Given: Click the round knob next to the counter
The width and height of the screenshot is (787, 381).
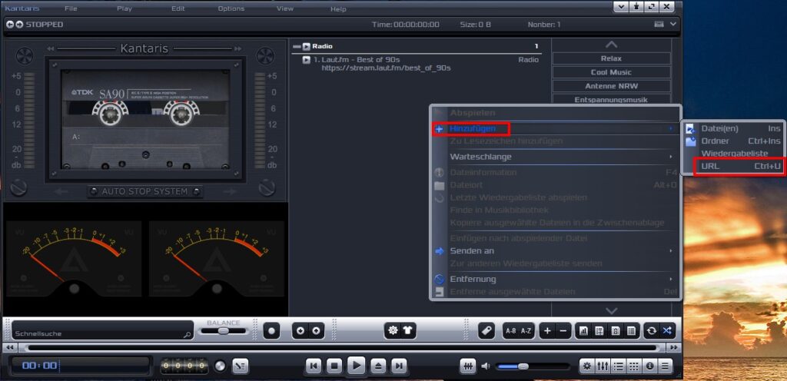Looking at the screenshot, I should pyautogui.click(x=220, y=366).
